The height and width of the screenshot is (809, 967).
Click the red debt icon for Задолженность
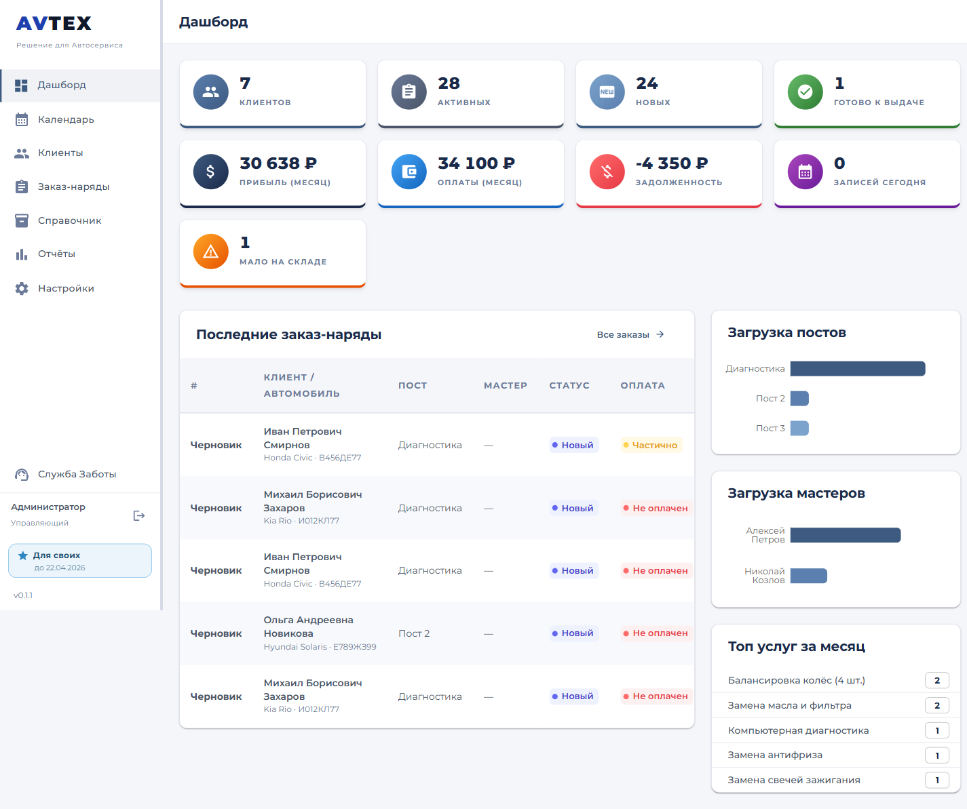[607, 172]
